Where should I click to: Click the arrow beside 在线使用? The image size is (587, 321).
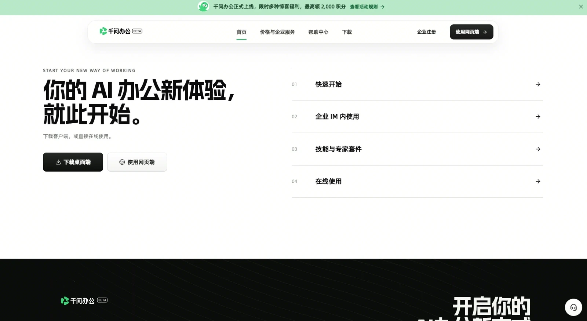(x=538, y=181)
